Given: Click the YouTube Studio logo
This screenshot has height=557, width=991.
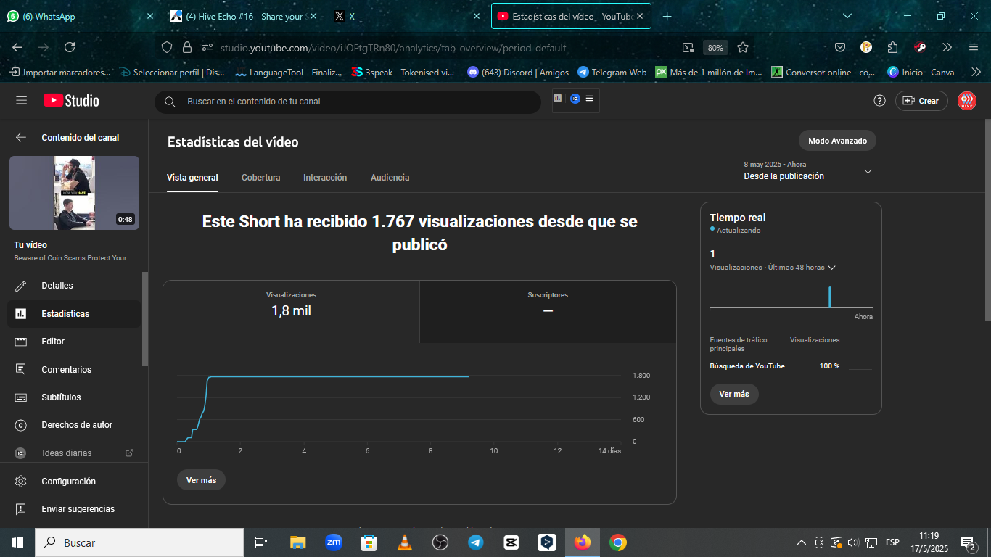Looking at the screenshot, I should pyautogui.click(x=71, y=101).
